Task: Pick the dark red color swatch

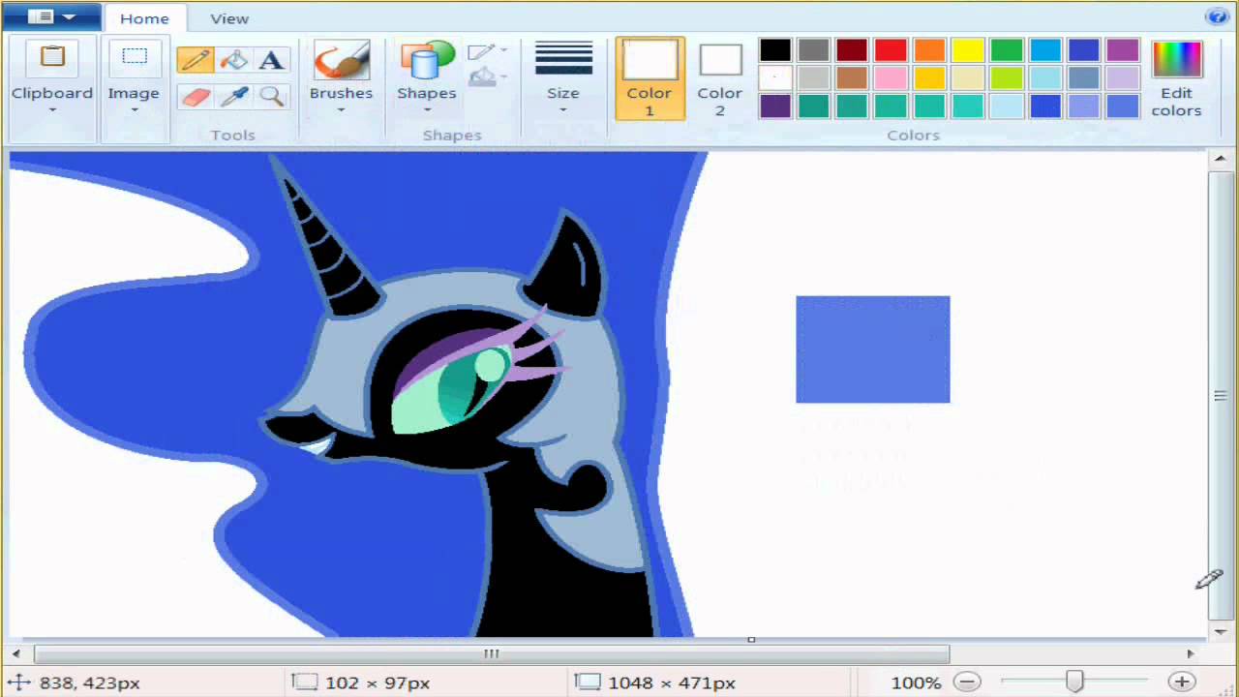Action: (852, 50)
